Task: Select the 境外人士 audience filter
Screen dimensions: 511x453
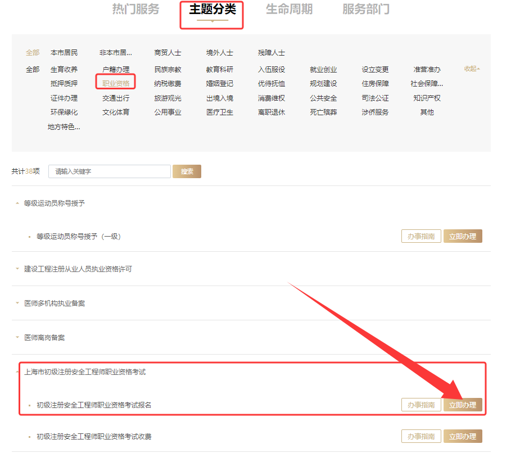Action: pos(220,52)
